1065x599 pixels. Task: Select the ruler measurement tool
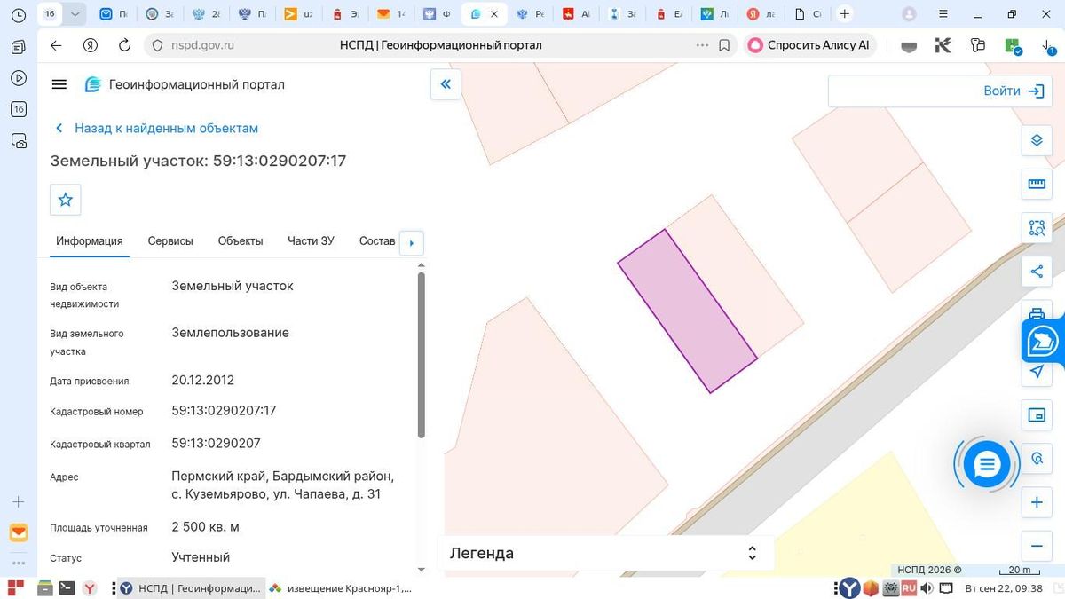click(x=1037, y=184)
